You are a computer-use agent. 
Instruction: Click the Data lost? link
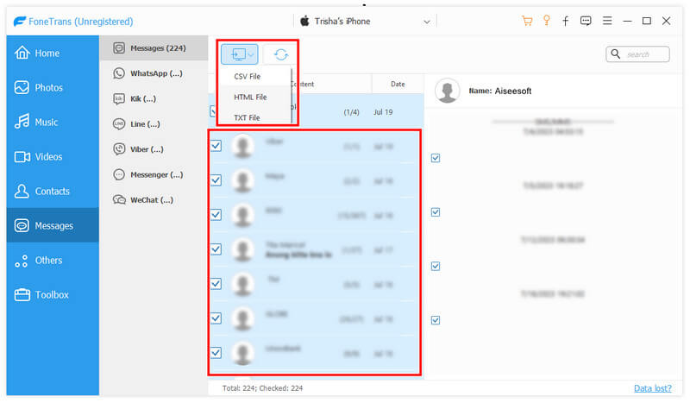(653, 388)
